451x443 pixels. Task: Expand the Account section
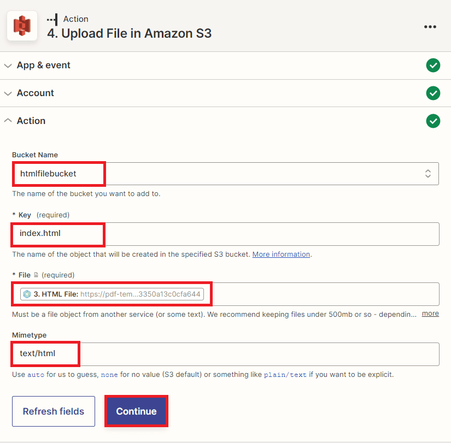point(36,93)
